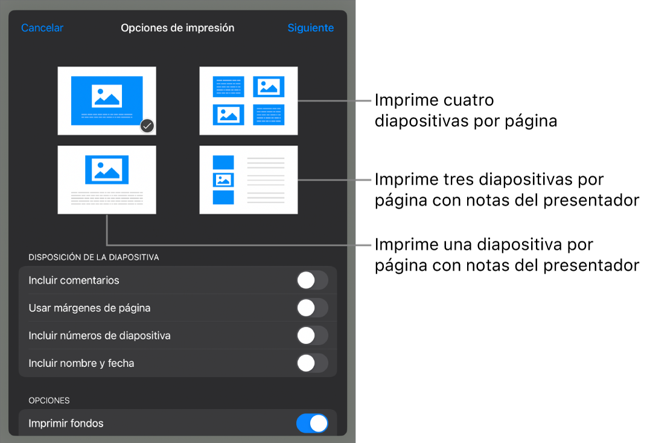Enable the Incluir comentarios switch

[312, 281]
